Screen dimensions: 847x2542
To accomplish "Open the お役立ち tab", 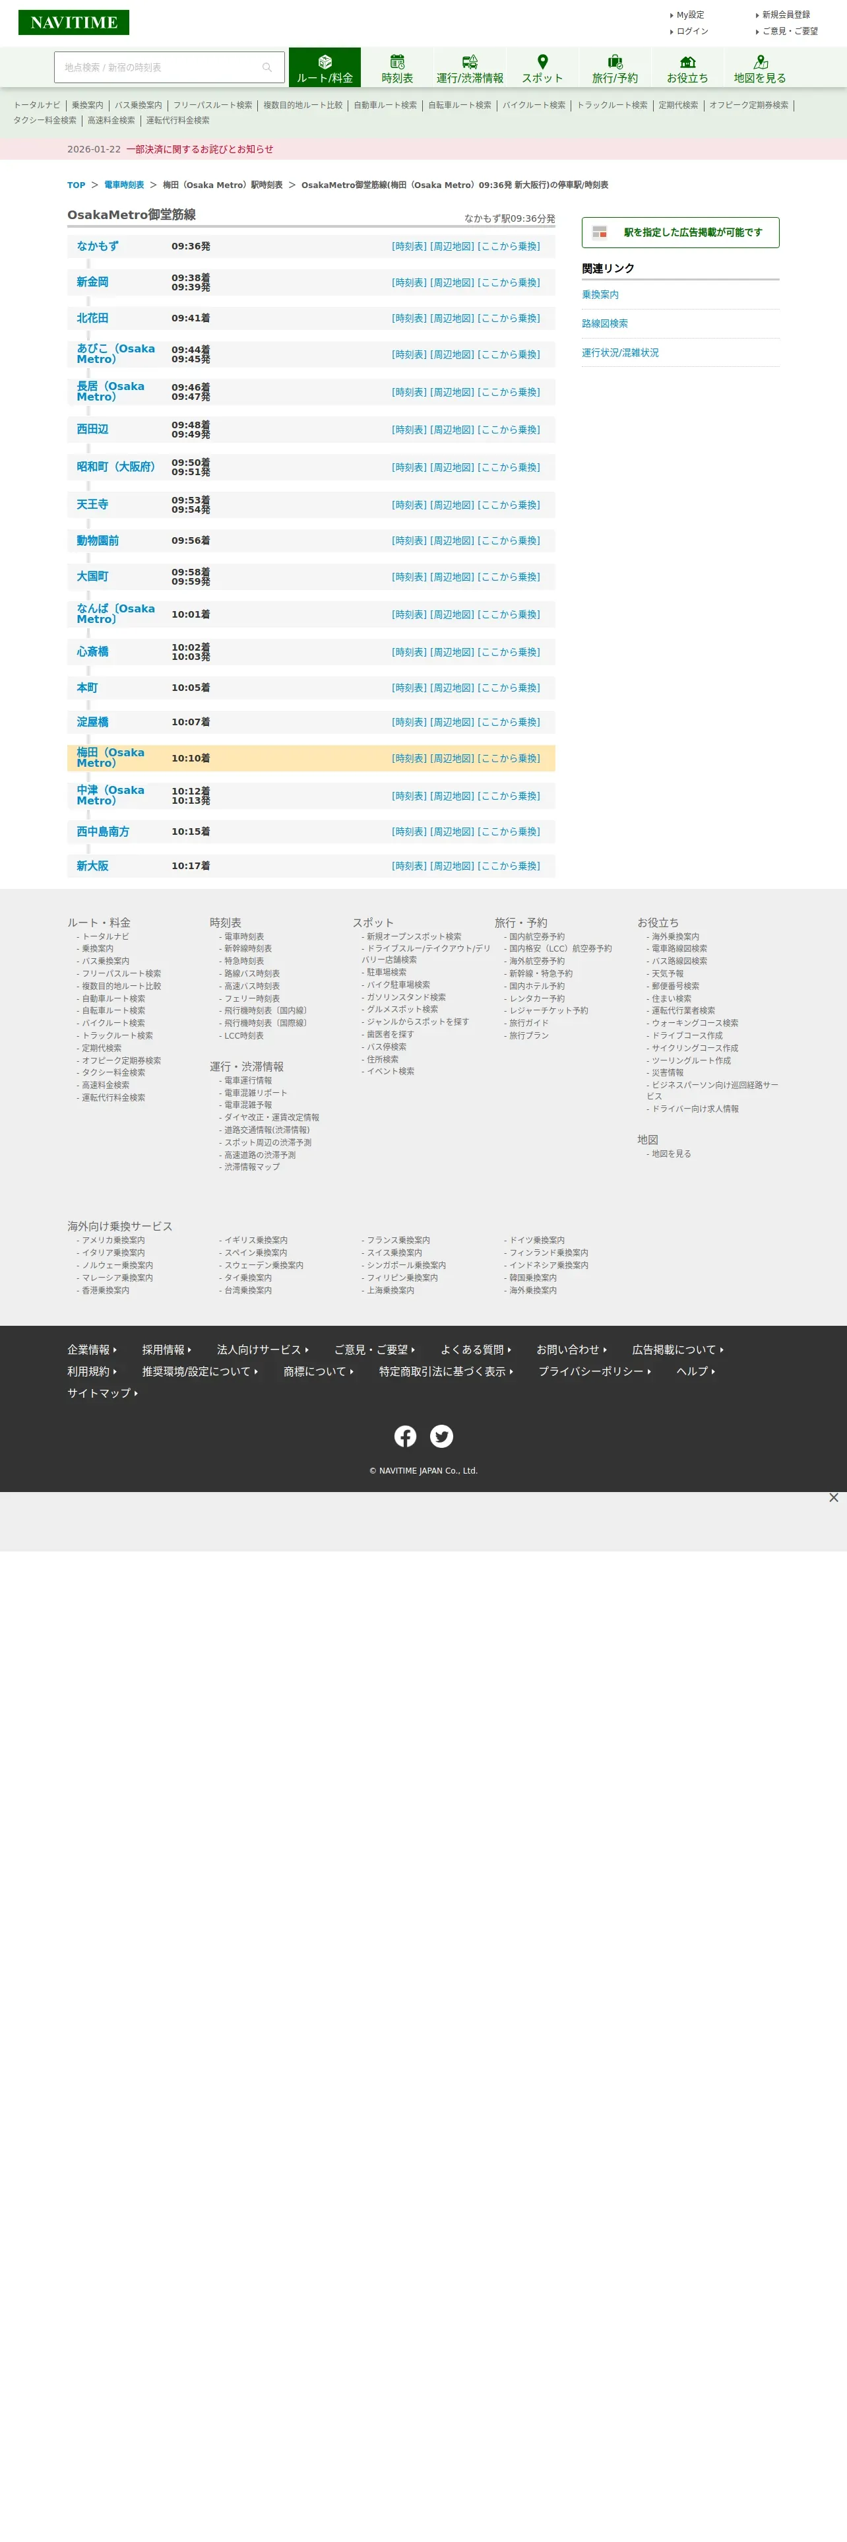I will (x=687, y=68).
